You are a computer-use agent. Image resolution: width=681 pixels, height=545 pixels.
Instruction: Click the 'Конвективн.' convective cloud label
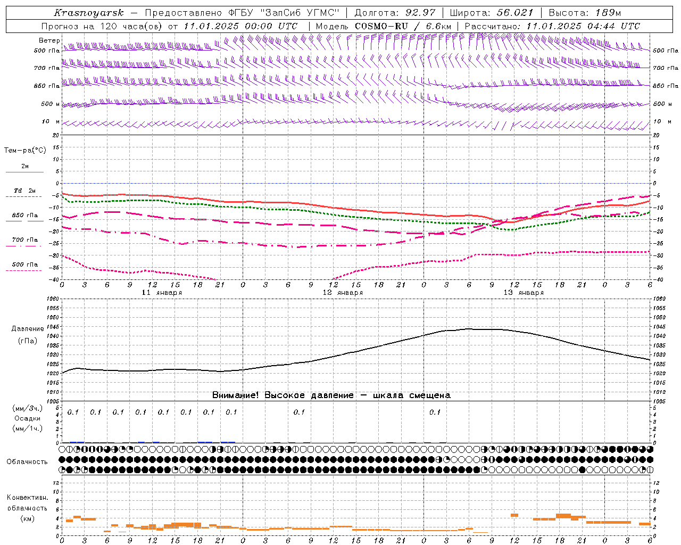(x=27, y=498)
